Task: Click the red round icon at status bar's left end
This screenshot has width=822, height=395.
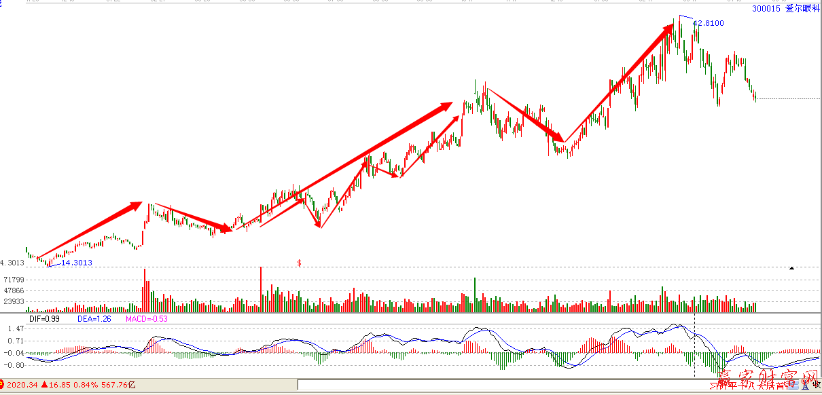Action: point(2,385)
